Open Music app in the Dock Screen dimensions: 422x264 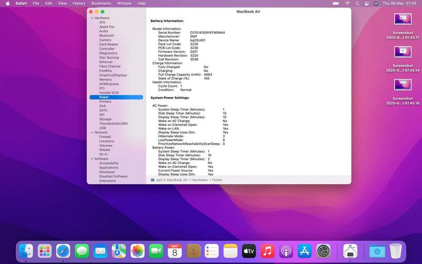267,251
